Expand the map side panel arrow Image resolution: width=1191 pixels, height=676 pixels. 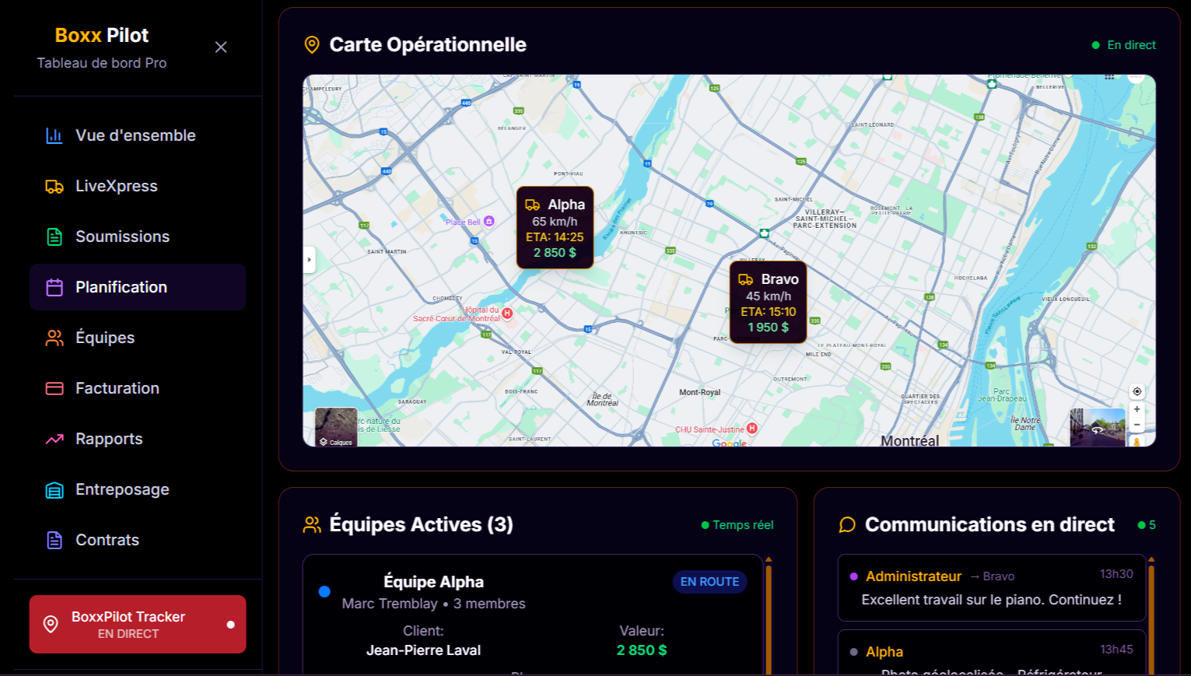pos(310,260)
